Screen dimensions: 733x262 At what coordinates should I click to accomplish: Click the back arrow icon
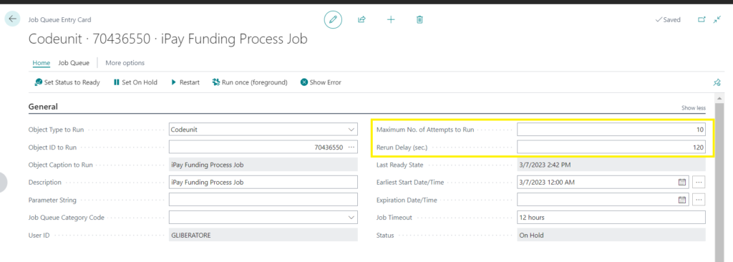tap(12, 19)
